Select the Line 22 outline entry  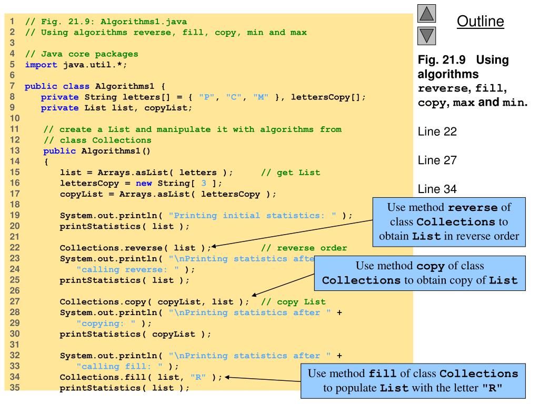tap(437, 132)
